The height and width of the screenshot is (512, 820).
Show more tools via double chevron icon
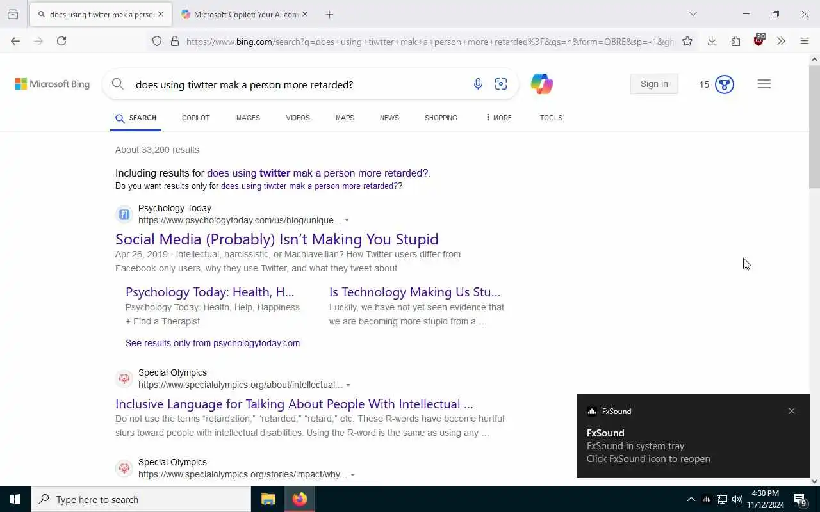tap(781, 41)
